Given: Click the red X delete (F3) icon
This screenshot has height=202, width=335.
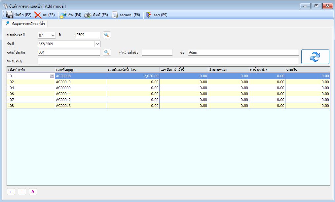Looking at the screenshot, I should click(38, 15).
